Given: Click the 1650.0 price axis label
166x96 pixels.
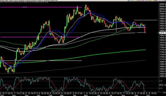Looking at the screenshot, I should point(163,69).
